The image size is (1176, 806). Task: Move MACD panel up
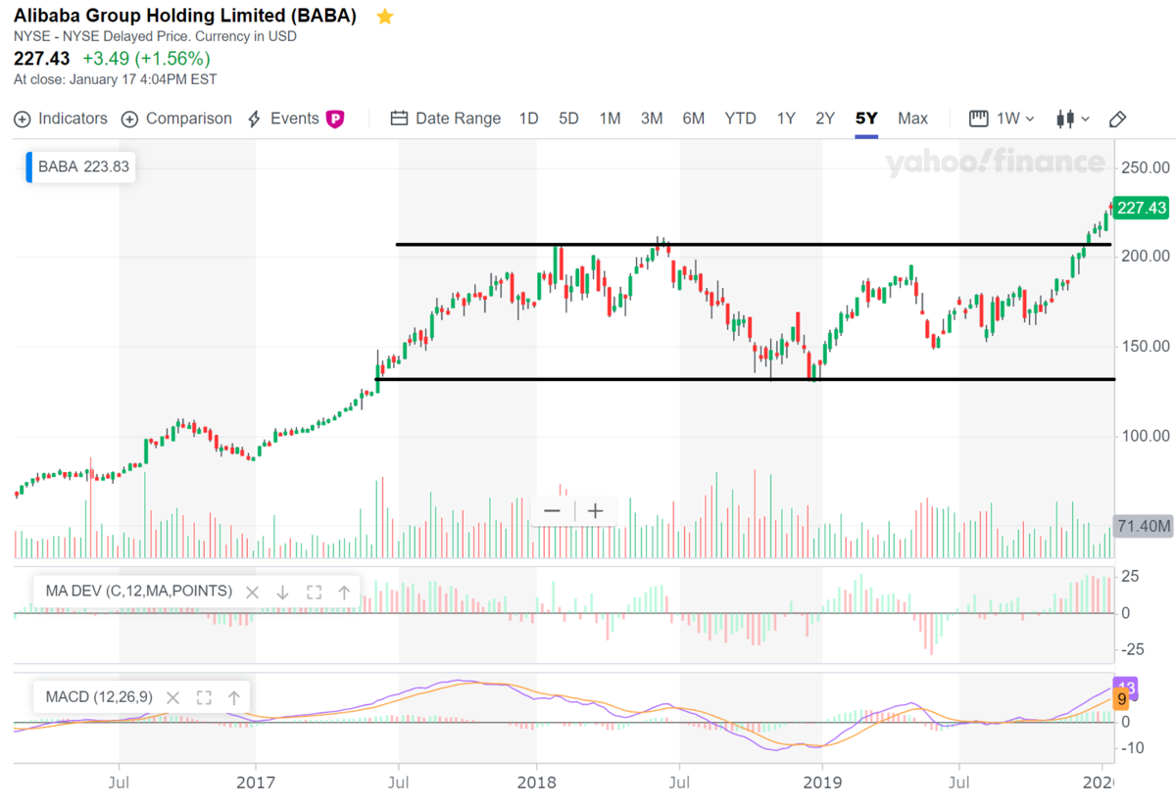234,697
